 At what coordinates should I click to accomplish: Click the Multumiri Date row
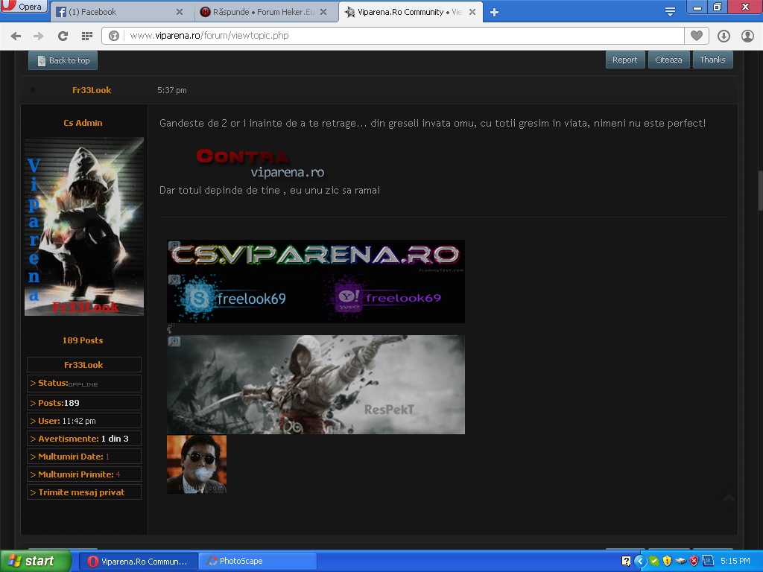point(83,457)
